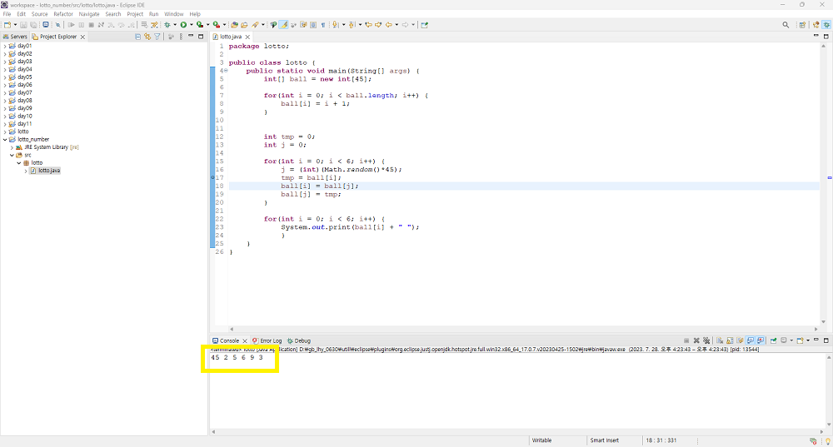Click the Debug bug icon in toolbar

click(x=167, y=24)
